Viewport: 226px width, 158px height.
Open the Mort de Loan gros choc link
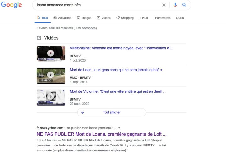coord(116,70)
